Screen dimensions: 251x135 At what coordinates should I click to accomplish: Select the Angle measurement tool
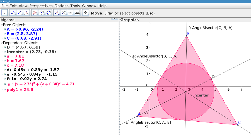(x=57, y=13)
